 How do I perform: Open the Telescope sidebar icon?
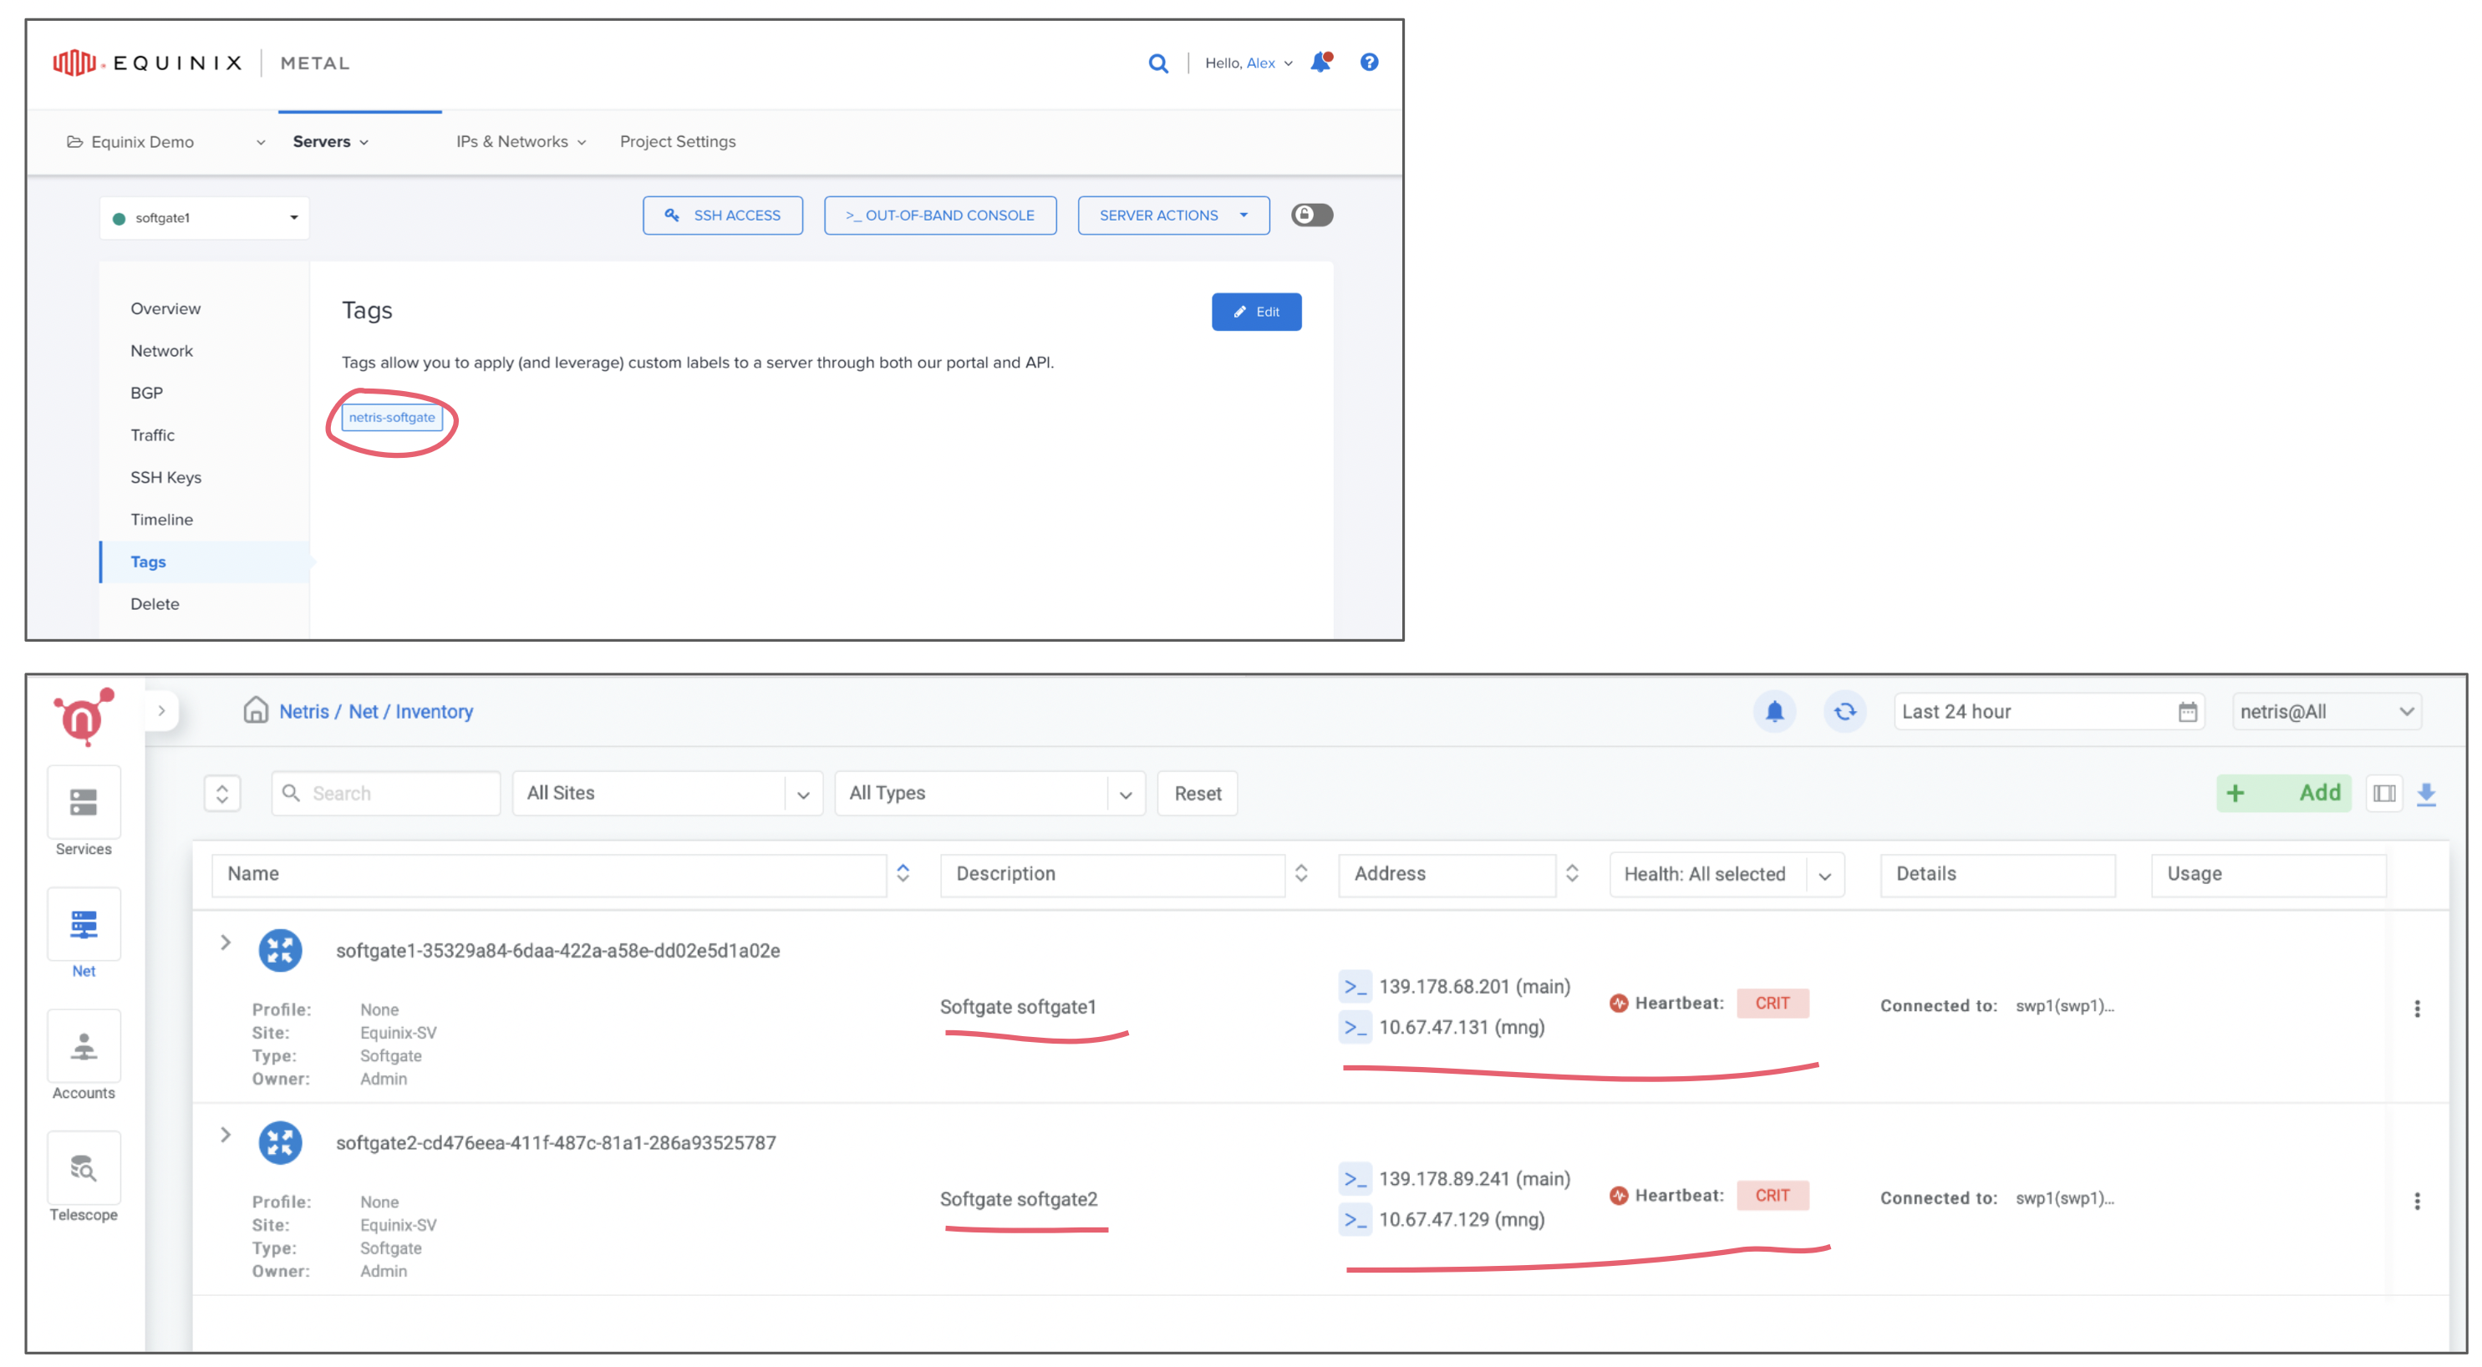(84, 1168)
